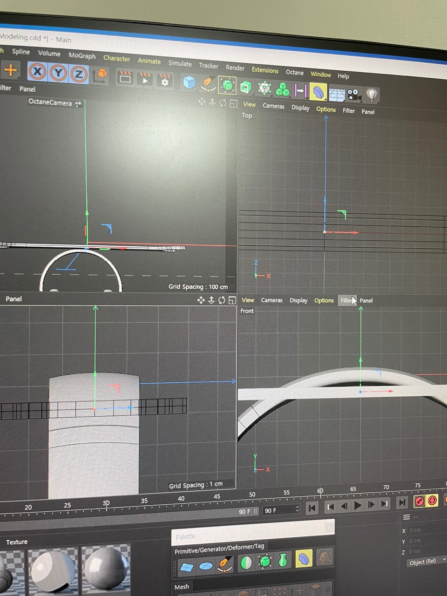
Task: Open Render Settings clapperboard with gear
Action: [164, 80]
